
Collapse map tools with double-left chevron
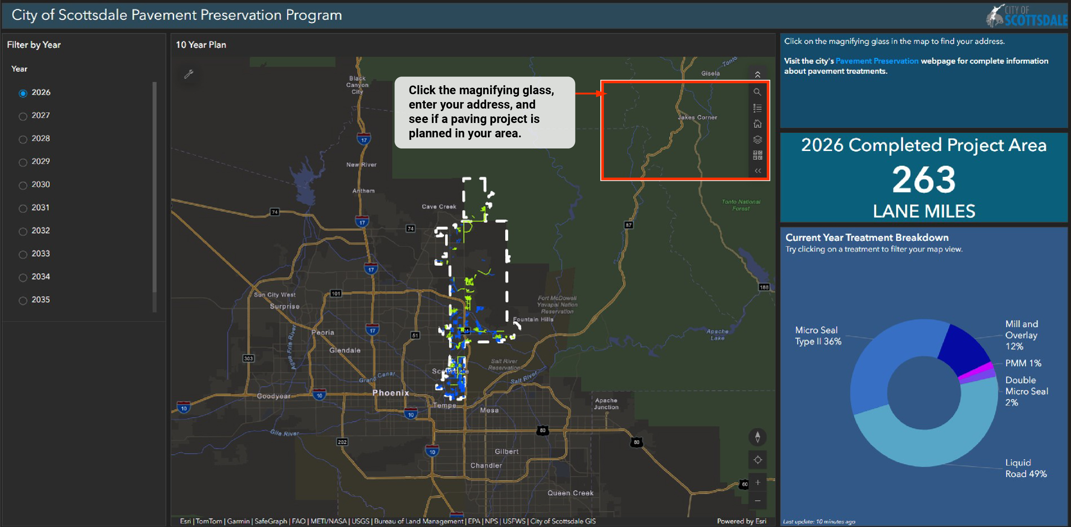click(x=757, y=171)
